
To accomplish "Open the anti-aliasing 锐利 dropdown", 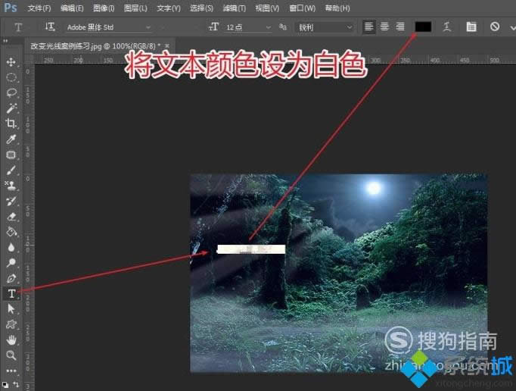I will tap(325, 27).
